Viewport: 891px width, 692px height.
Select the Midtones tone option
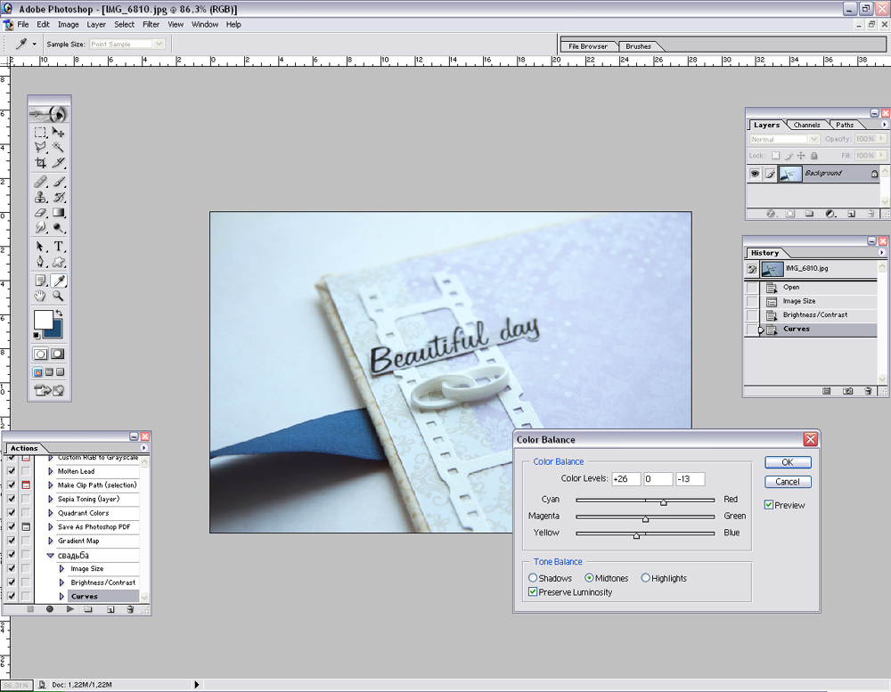[589, 578]
